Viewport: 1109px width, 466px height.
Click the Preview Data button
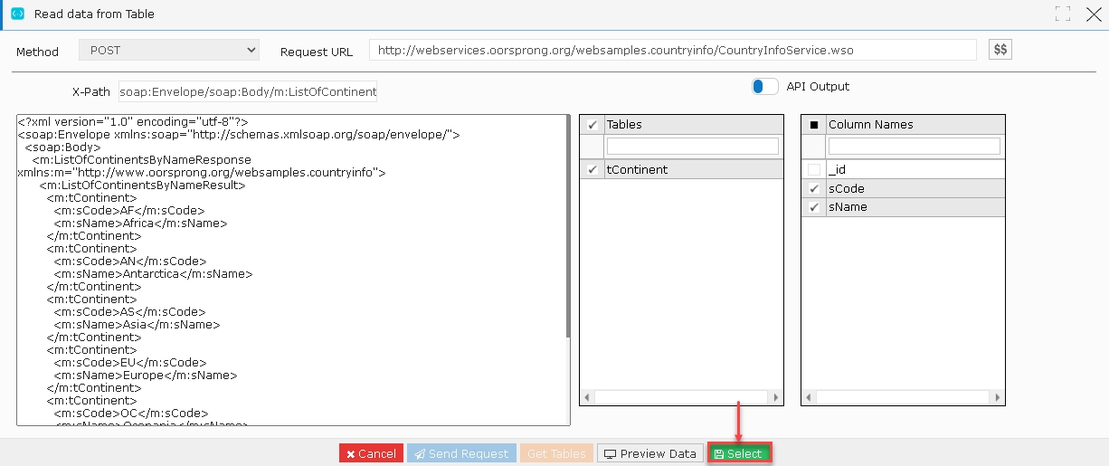pos(650,453)
